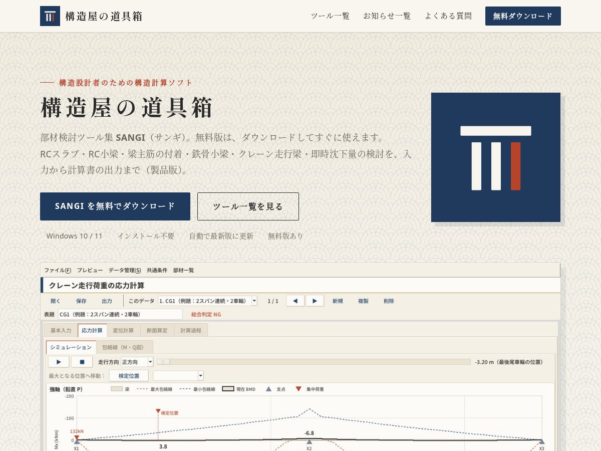Open the プレビュー menu
601x451 pixels.
coord(90,270)
